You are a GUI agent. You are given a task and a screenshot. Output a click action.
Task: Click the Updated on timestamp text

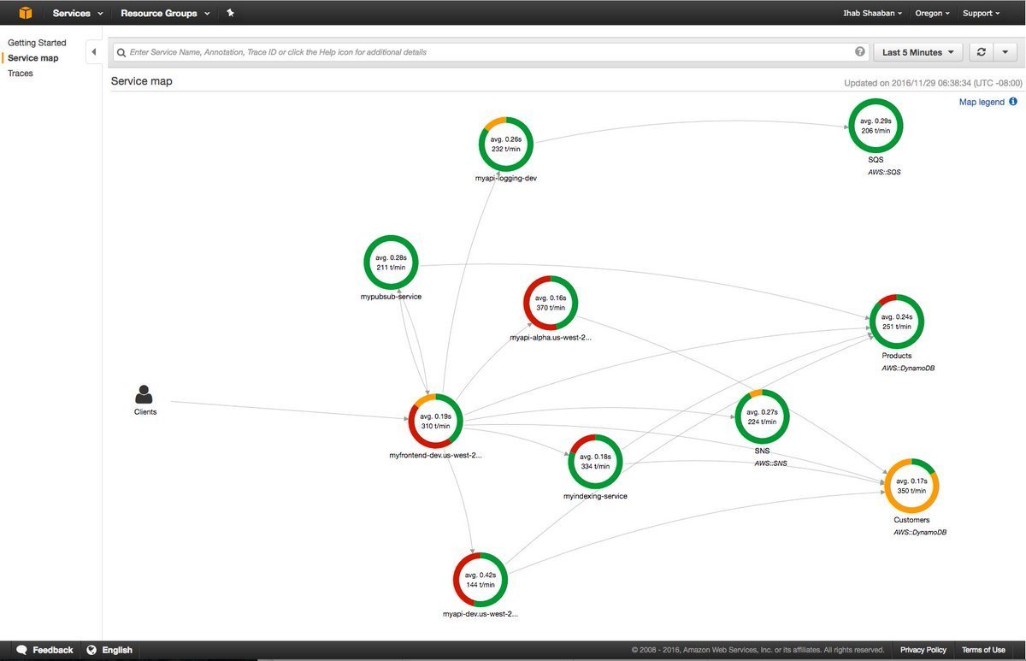click(x=933, y=83)
